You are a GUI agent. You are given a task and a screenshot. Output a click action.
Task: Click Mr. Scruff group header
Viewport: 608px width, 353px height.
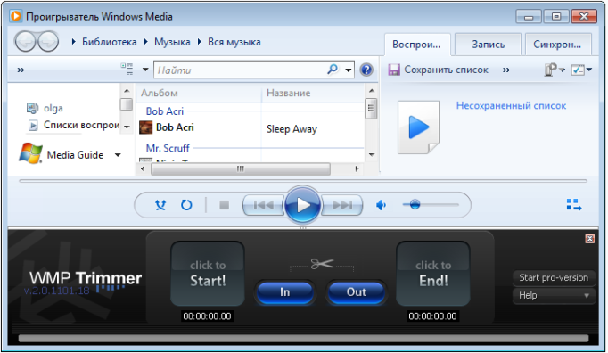[x=168, y=148]
